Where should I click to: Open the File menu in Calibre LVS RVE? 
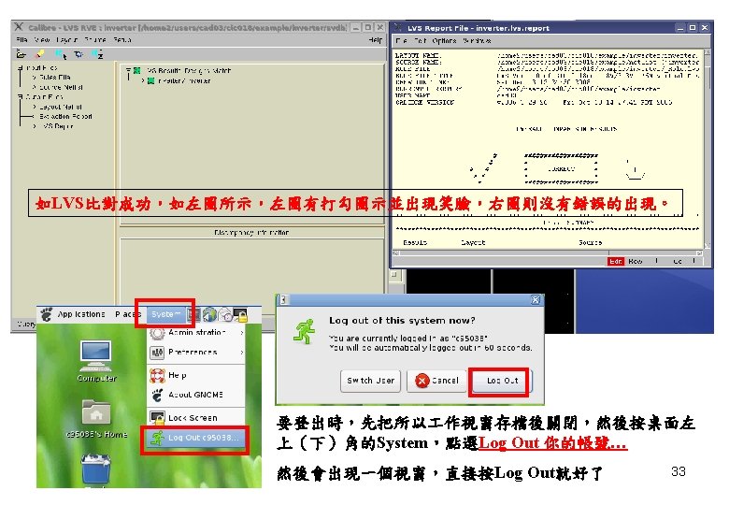21,40
